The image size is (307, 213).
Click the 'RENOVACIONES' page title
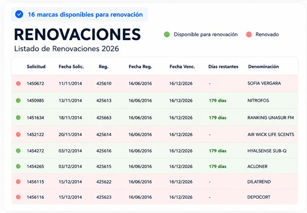[x=77, y=35]
